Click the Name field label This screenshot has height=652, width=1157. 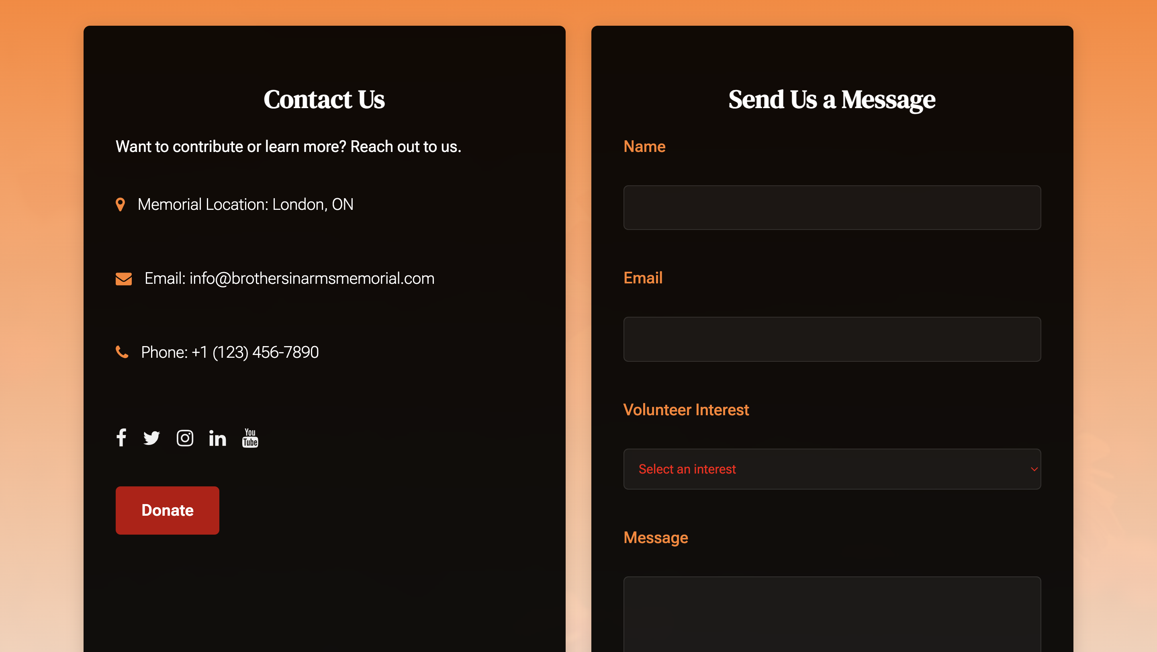[644, 146]
